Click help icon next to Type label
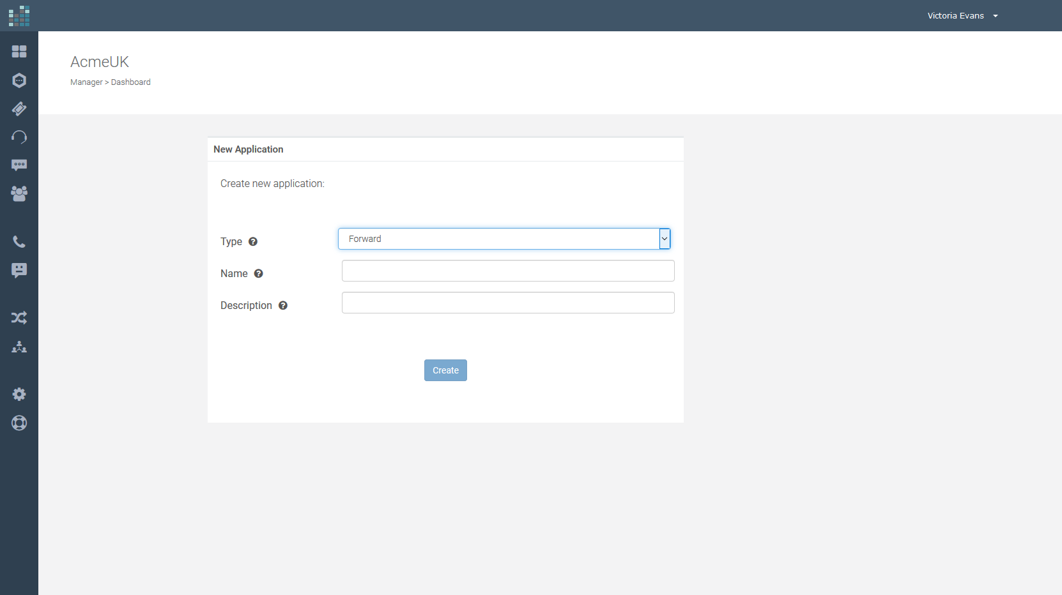Viewport: 1062px width, 595px height. point(253,241)
